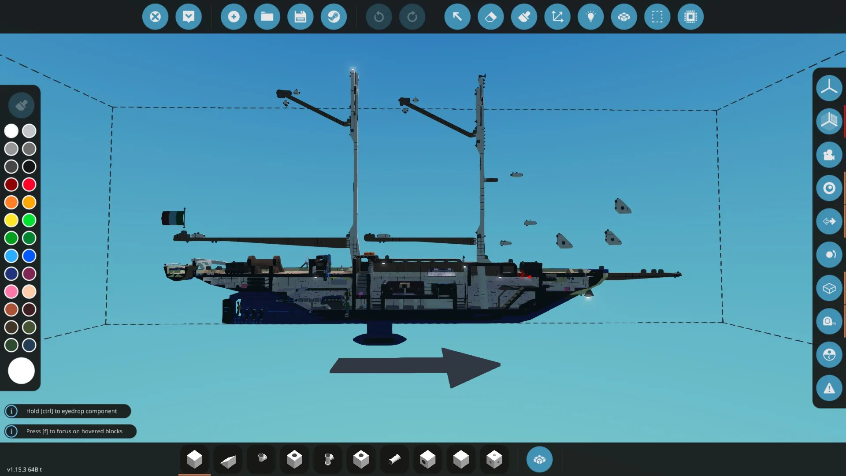Toggle the camera view button
Image resolution: width=846 pixels, height=476 pixels.
[x=829, y=155]
